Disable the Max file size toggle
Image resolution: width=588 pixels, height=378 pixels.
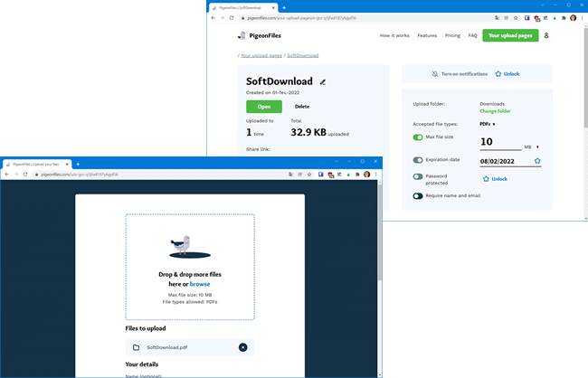pyautogui.click(x=418, y=137)
